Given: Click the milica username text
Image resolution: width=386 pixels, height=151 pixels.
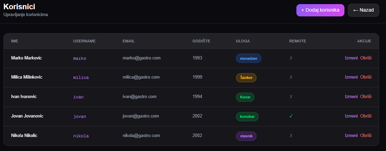Looking at the screenshot, I should point(81,78).
